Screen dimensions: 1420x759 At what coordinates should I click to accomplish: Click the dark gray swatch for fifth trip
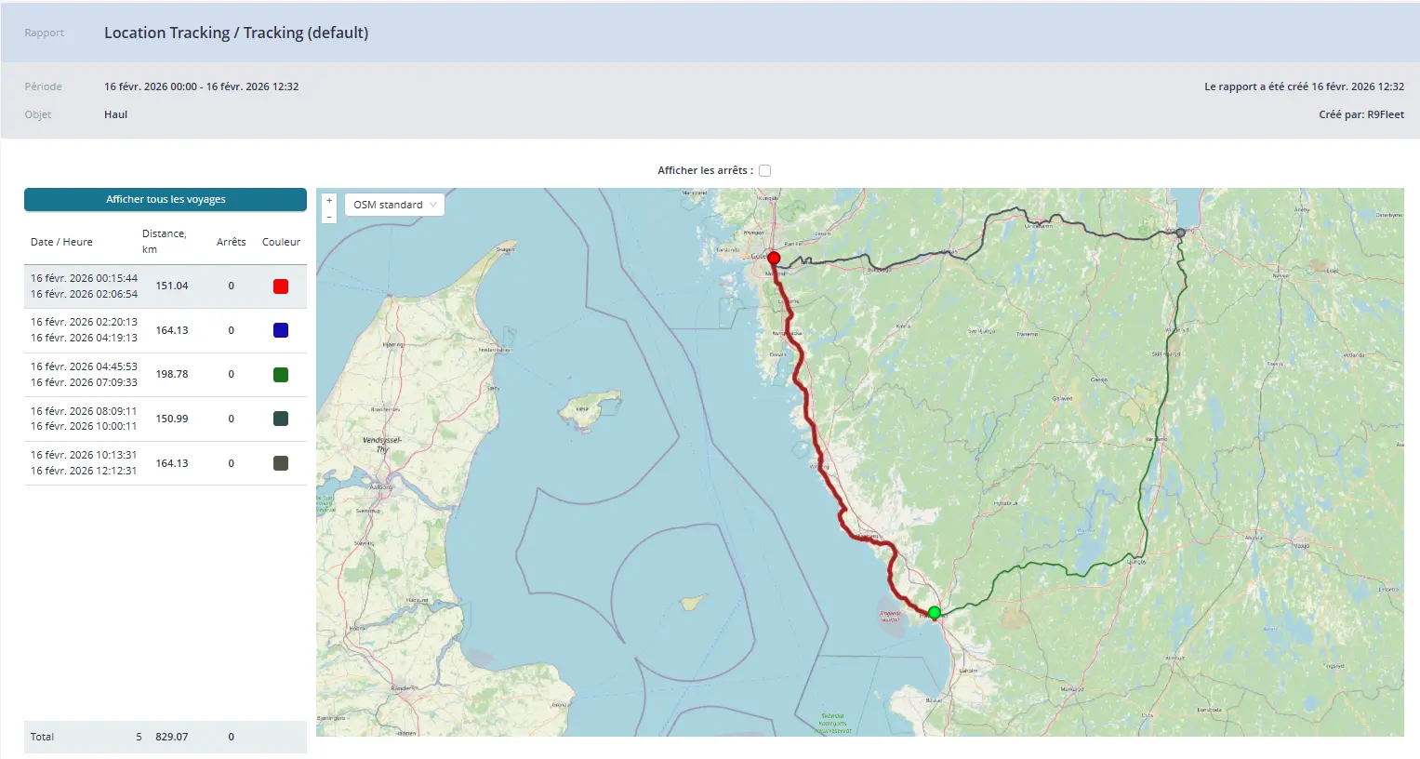[281, 463]
